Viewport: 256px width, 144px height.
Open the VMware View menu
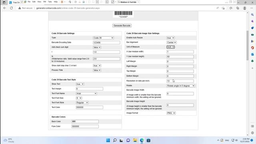[x=39, y=2]
